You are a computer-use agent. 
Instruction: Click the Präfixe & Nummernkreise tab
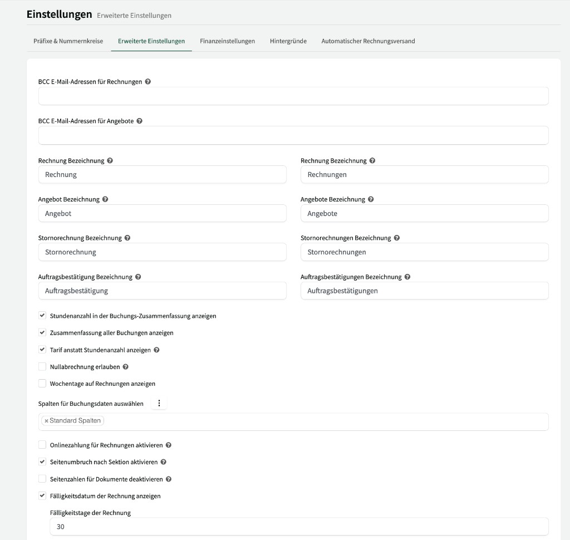[67, 41]
